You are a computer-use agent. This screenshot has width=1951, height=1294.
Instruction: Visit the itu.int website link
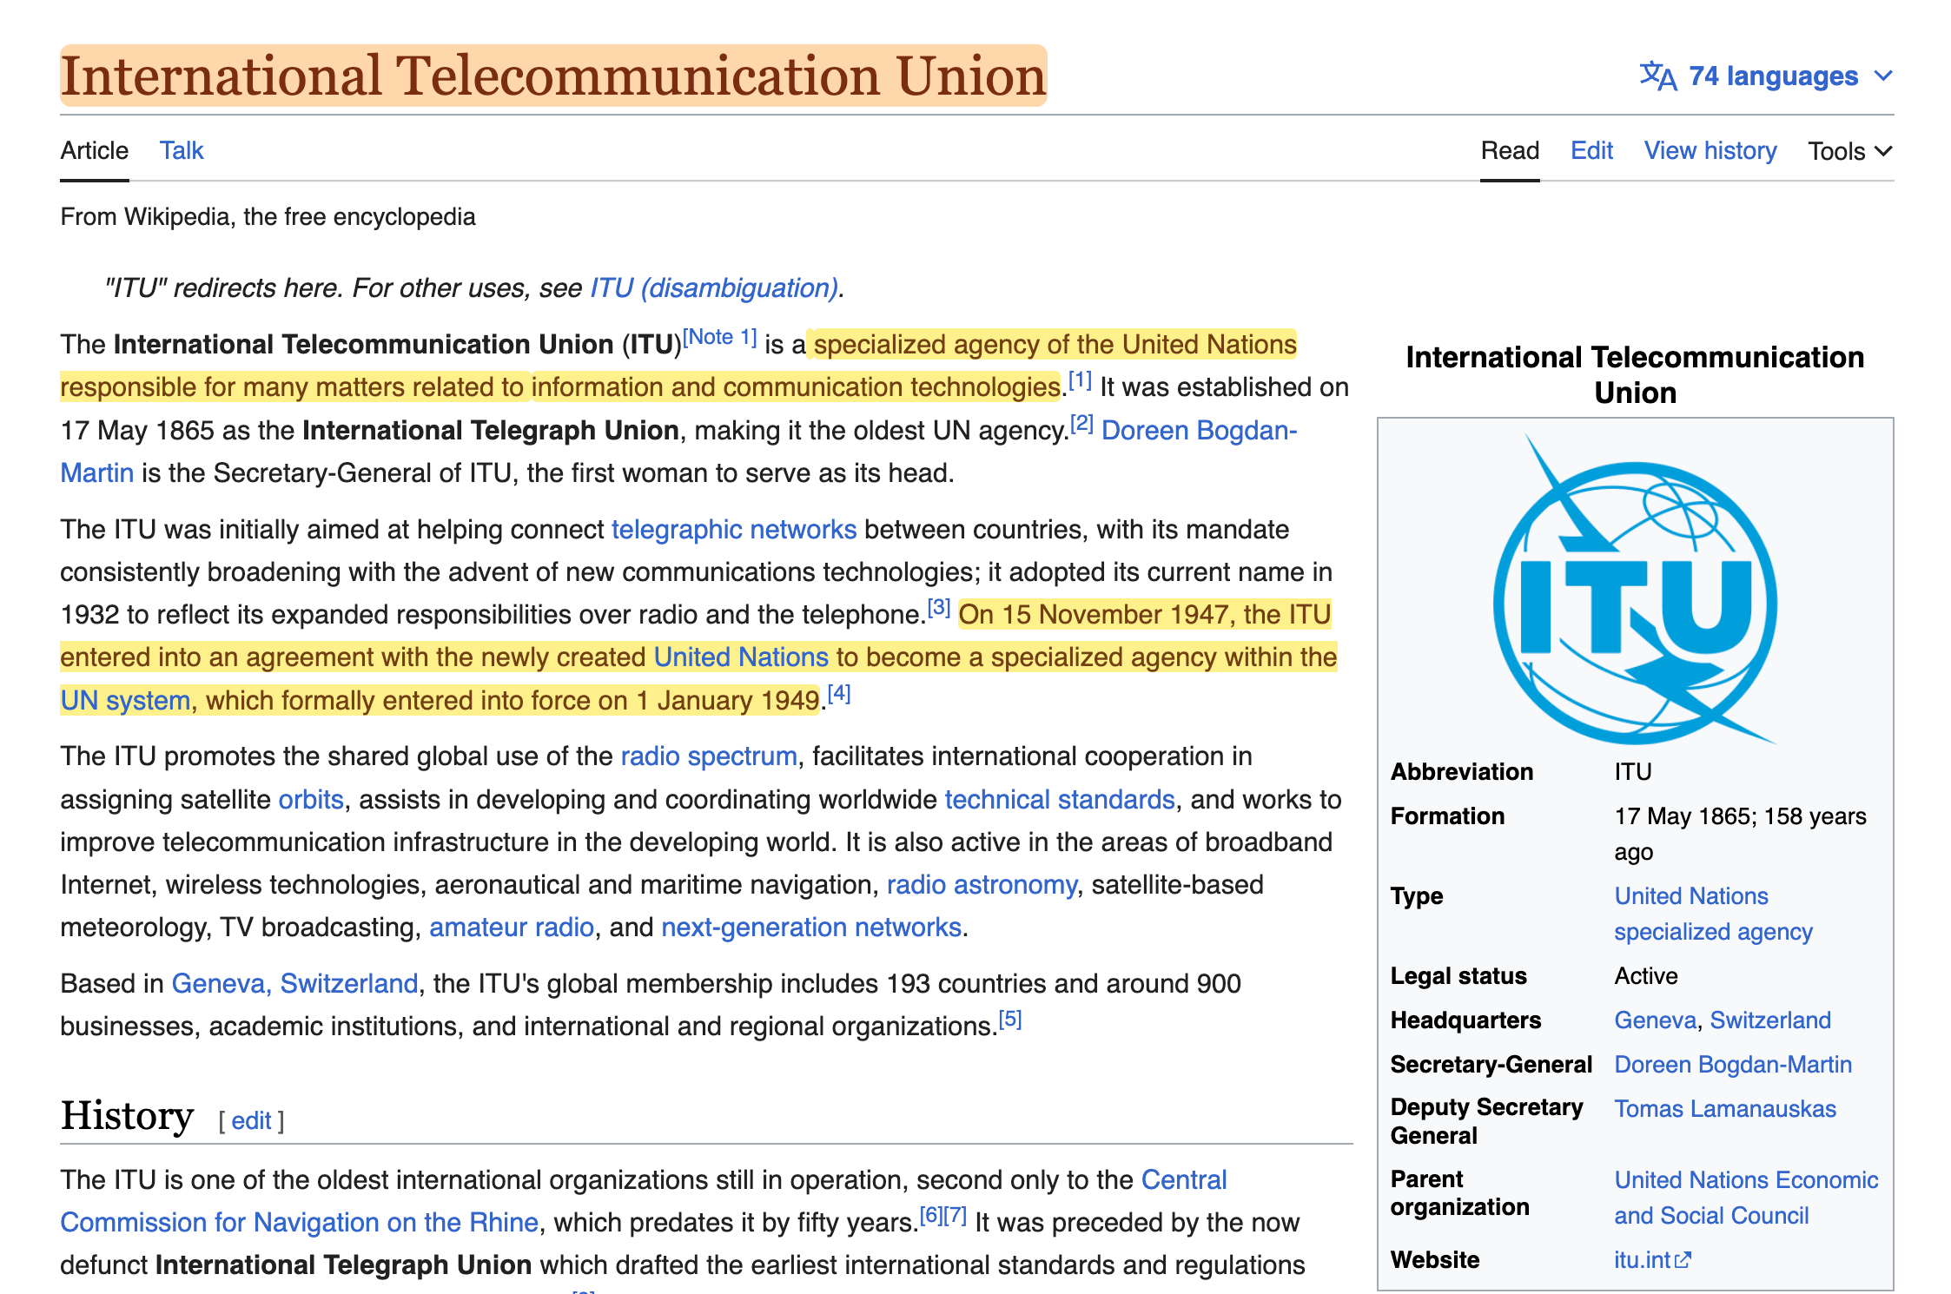(1642, 1260)
